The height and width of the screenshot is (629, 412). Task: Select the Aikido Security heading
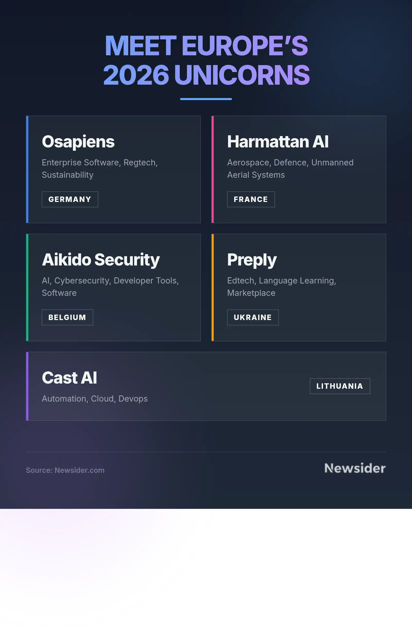point(100,260)
